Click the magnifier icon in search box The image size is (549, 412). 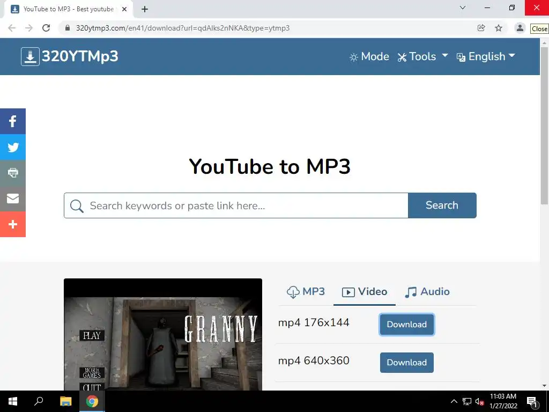pos(77,206)
